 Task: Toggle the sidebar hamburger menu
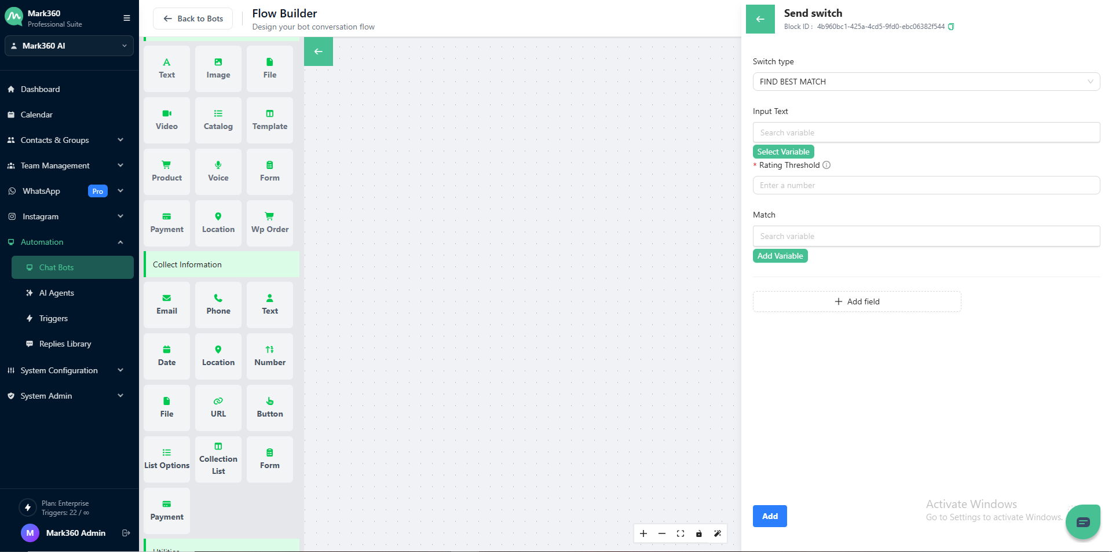tap(126, 18)
